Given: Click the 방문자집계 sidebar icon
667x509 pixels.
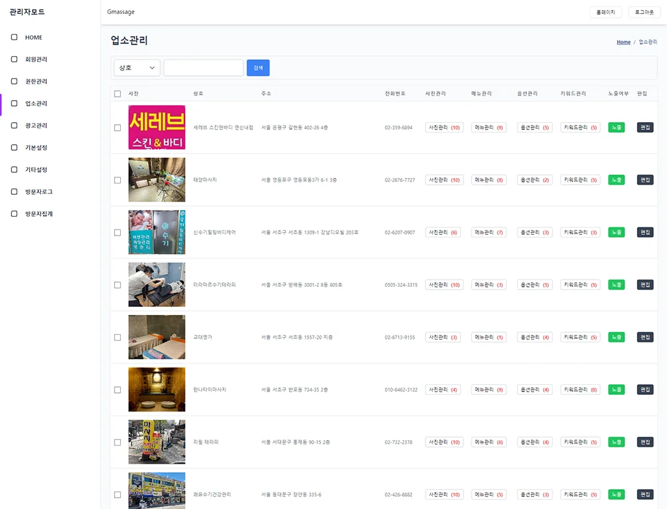Looking at the screenshot, I should coord(14,214).
